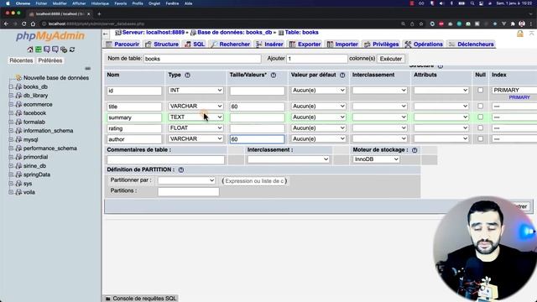Expand the facebook database tree node

pos(11,113)
